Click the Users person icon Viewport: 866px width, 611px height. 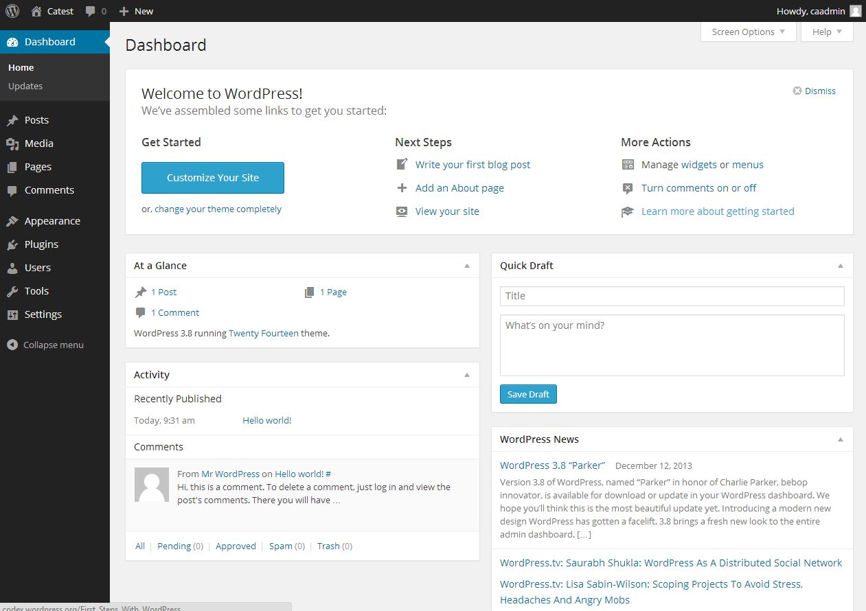(x=12, y=268)
